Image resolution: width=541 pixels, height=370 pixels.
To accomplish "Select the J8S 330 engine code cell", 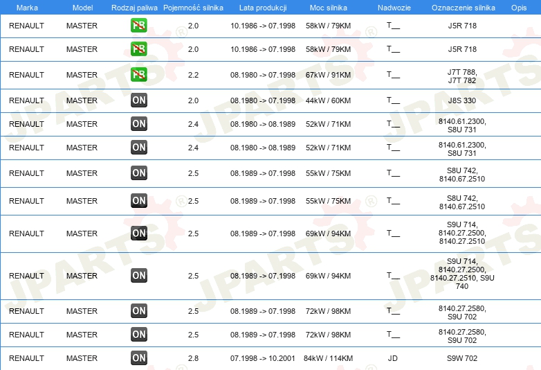I will click(462, 100).
